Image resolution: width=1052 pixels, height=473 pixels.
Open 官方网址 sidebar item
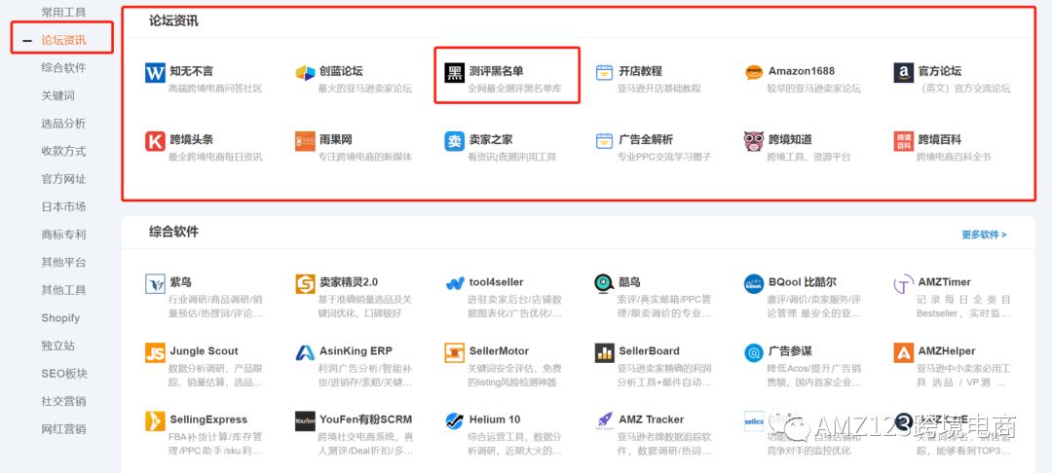coord(63,179)
